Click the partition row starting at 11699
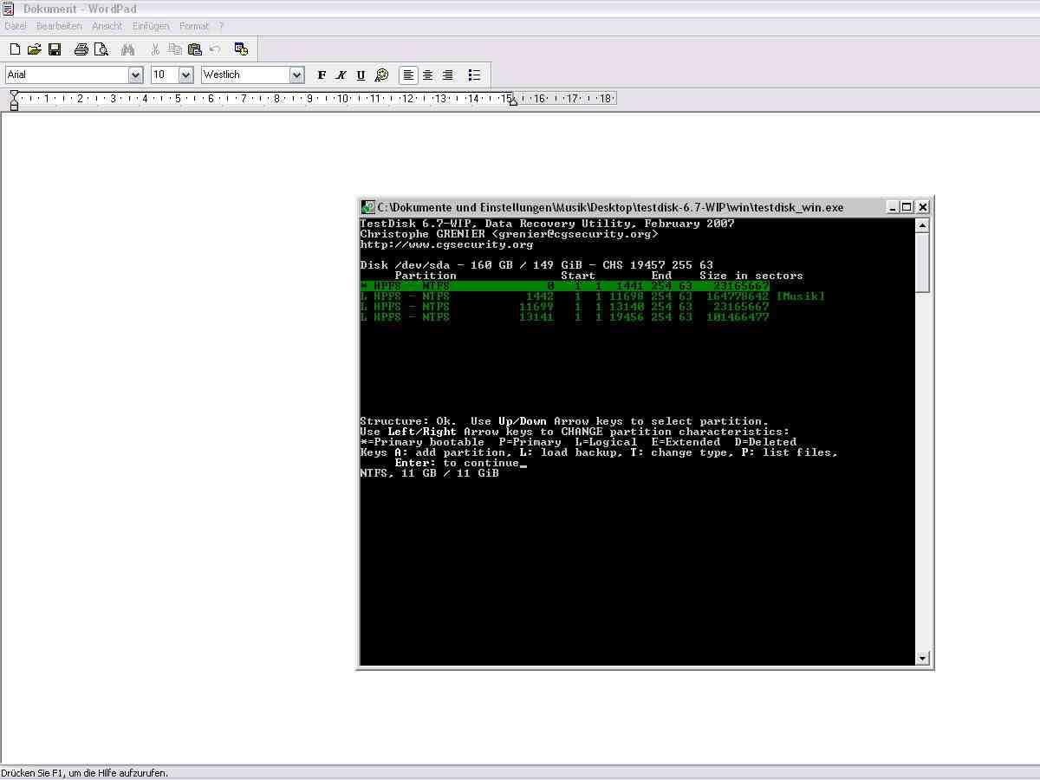The width and height of the screenshot is (1040, 780). tap(565, 307)
